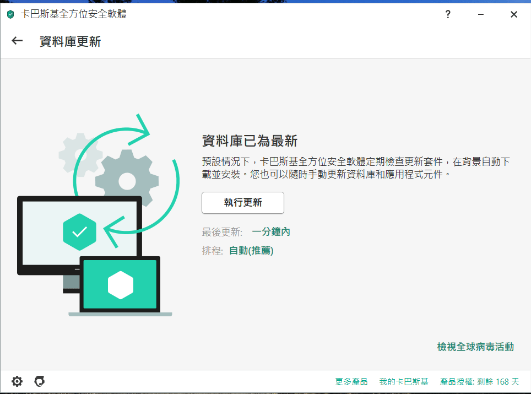This screenshot has width=531, height=394.
Task: Click the 一分鐘內 last update link
Action: click(271, 232)
